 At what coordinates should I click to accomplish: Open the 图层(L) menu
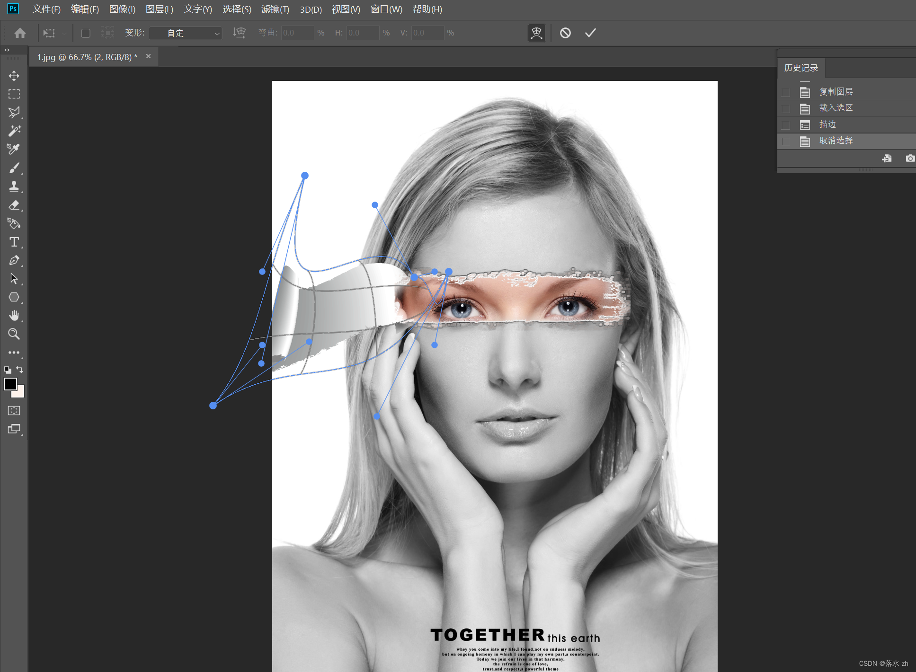160,9
